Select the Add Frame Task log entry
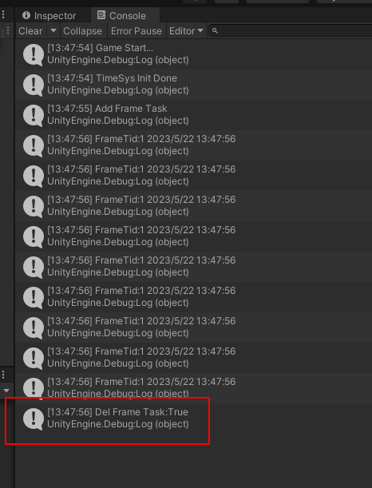Screen dimensions: 372x488 [193, 115]
